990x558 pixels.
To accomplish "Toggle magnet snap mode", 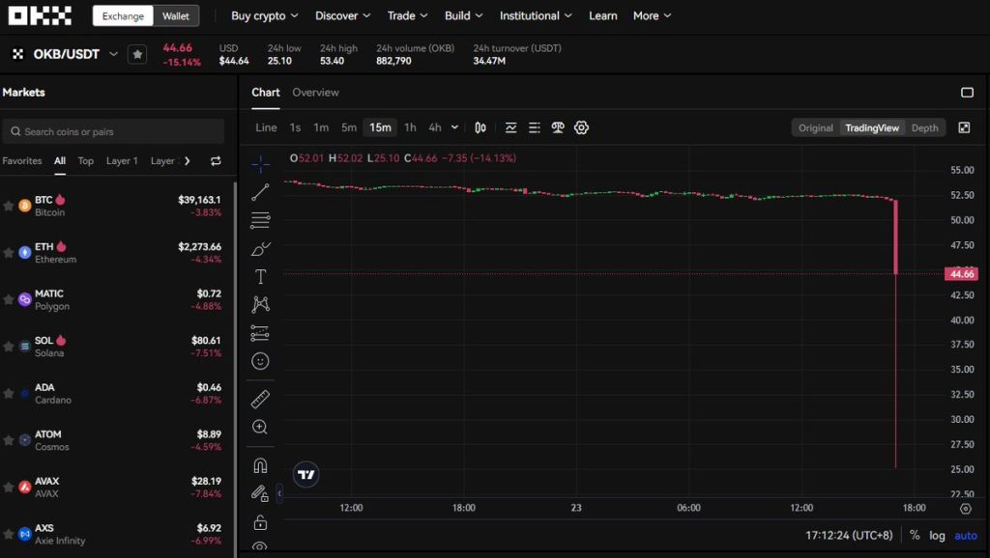I will click(260, 465).
